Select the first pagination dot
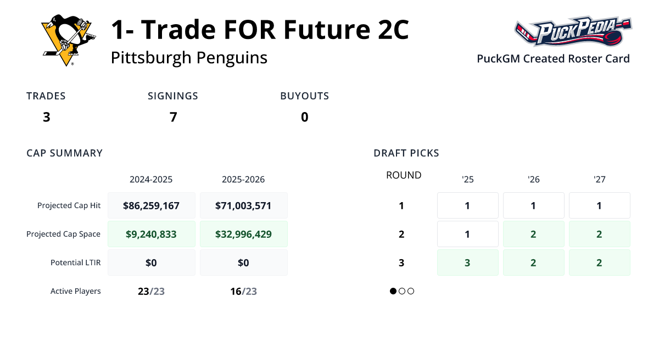The image size is (659, 346). point(393,291)
